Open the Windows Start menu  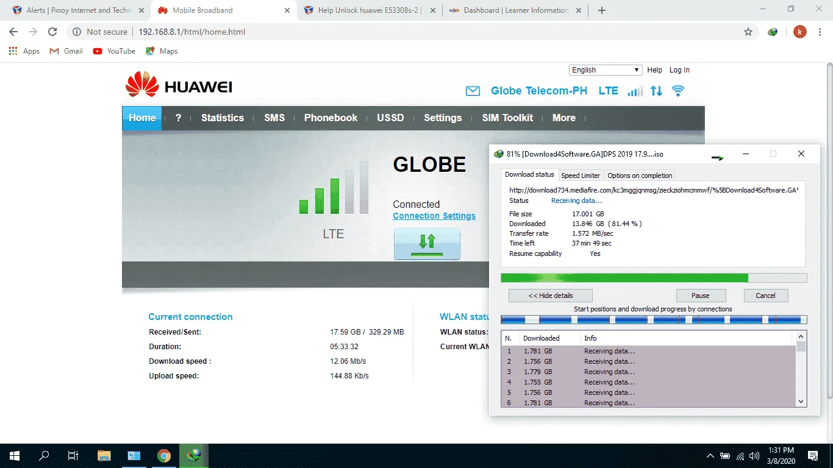point(15,455)
